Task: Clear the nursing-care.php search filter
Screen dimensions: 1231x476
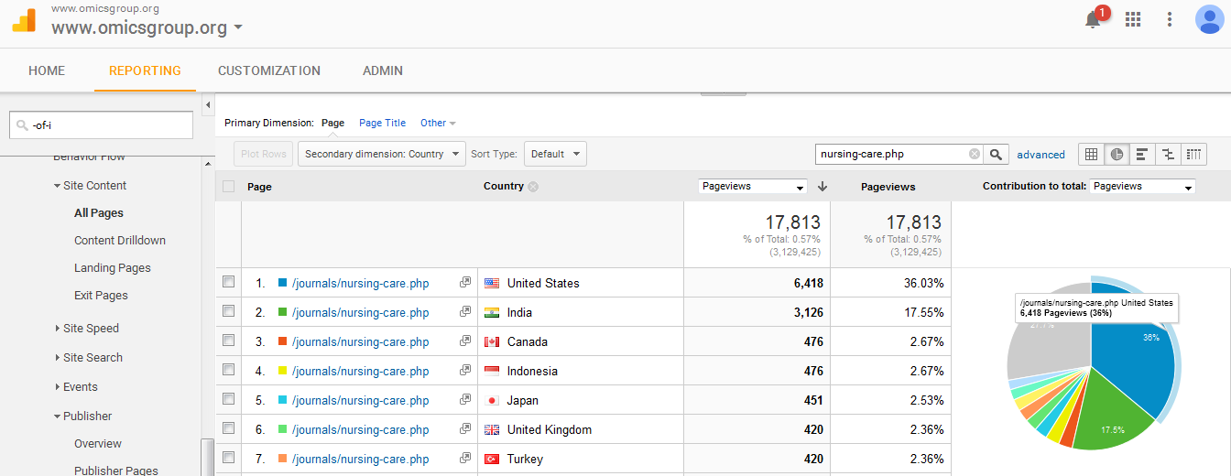Action: (x=974, y=154)
